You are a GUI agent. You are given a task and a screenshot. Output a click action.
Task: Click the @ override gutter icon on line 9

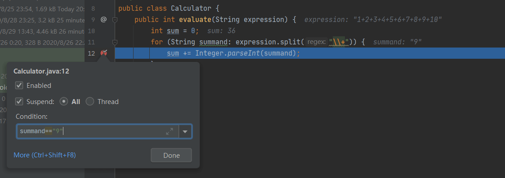click(x=103, y=20)
